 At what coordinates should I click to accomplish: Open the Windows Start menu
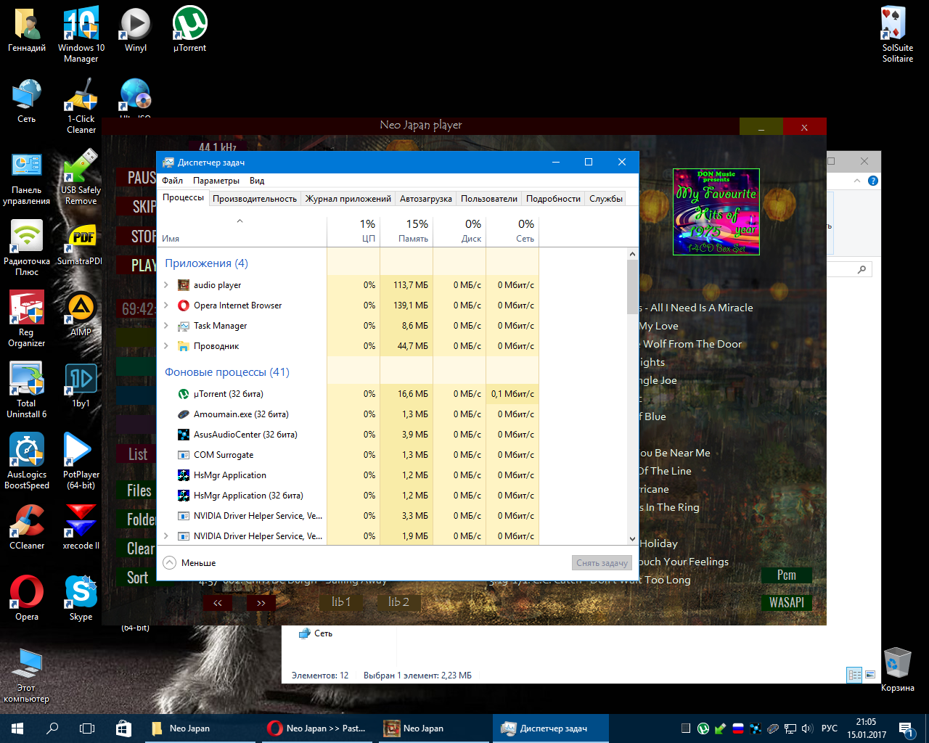click(17, 728)
